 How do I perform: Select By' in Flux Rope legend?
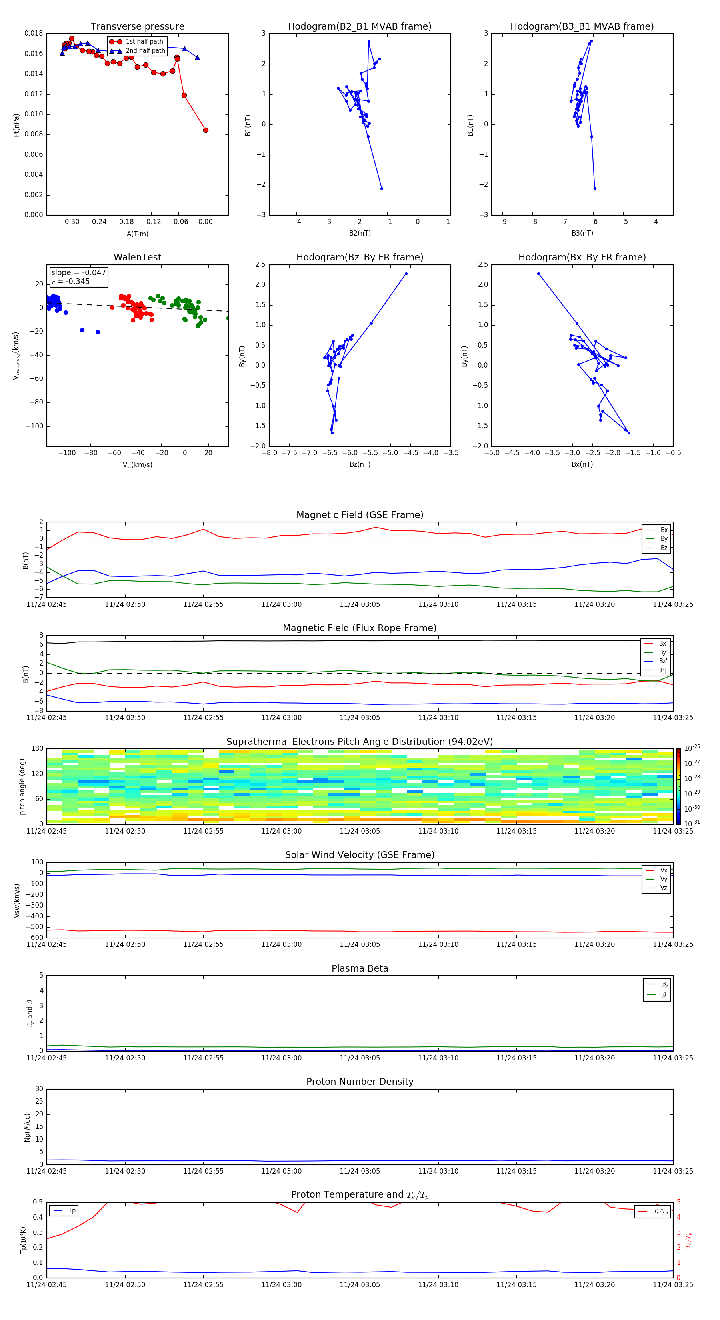point(656,652)
